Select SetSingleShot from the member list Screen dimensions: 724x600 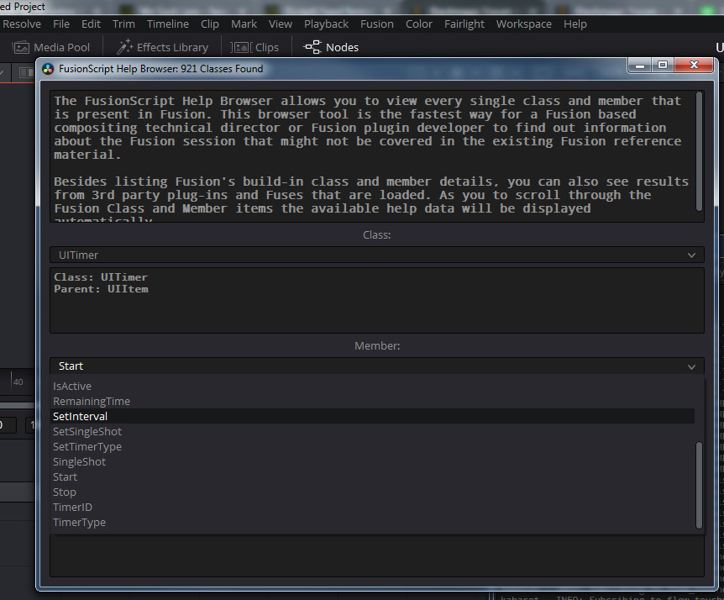[x=372, y=431]
